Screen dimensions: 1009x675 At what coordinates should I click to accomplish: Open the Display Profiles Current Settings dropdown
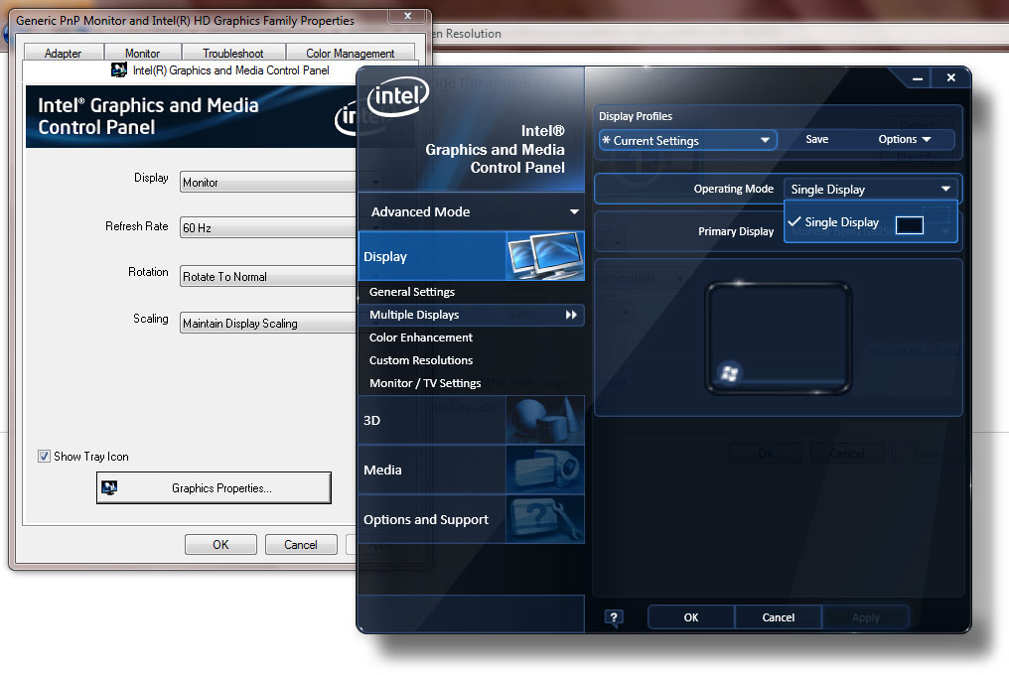coord(687,140)
